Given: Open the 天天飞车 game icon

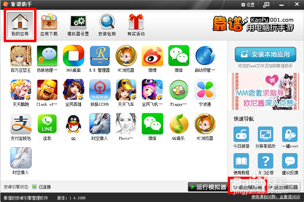Looking at the screenshot, I should (x=126, y=90).
